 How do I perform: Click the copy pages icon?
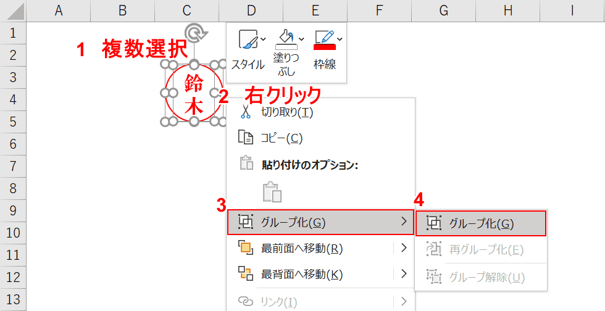point(246,138)
